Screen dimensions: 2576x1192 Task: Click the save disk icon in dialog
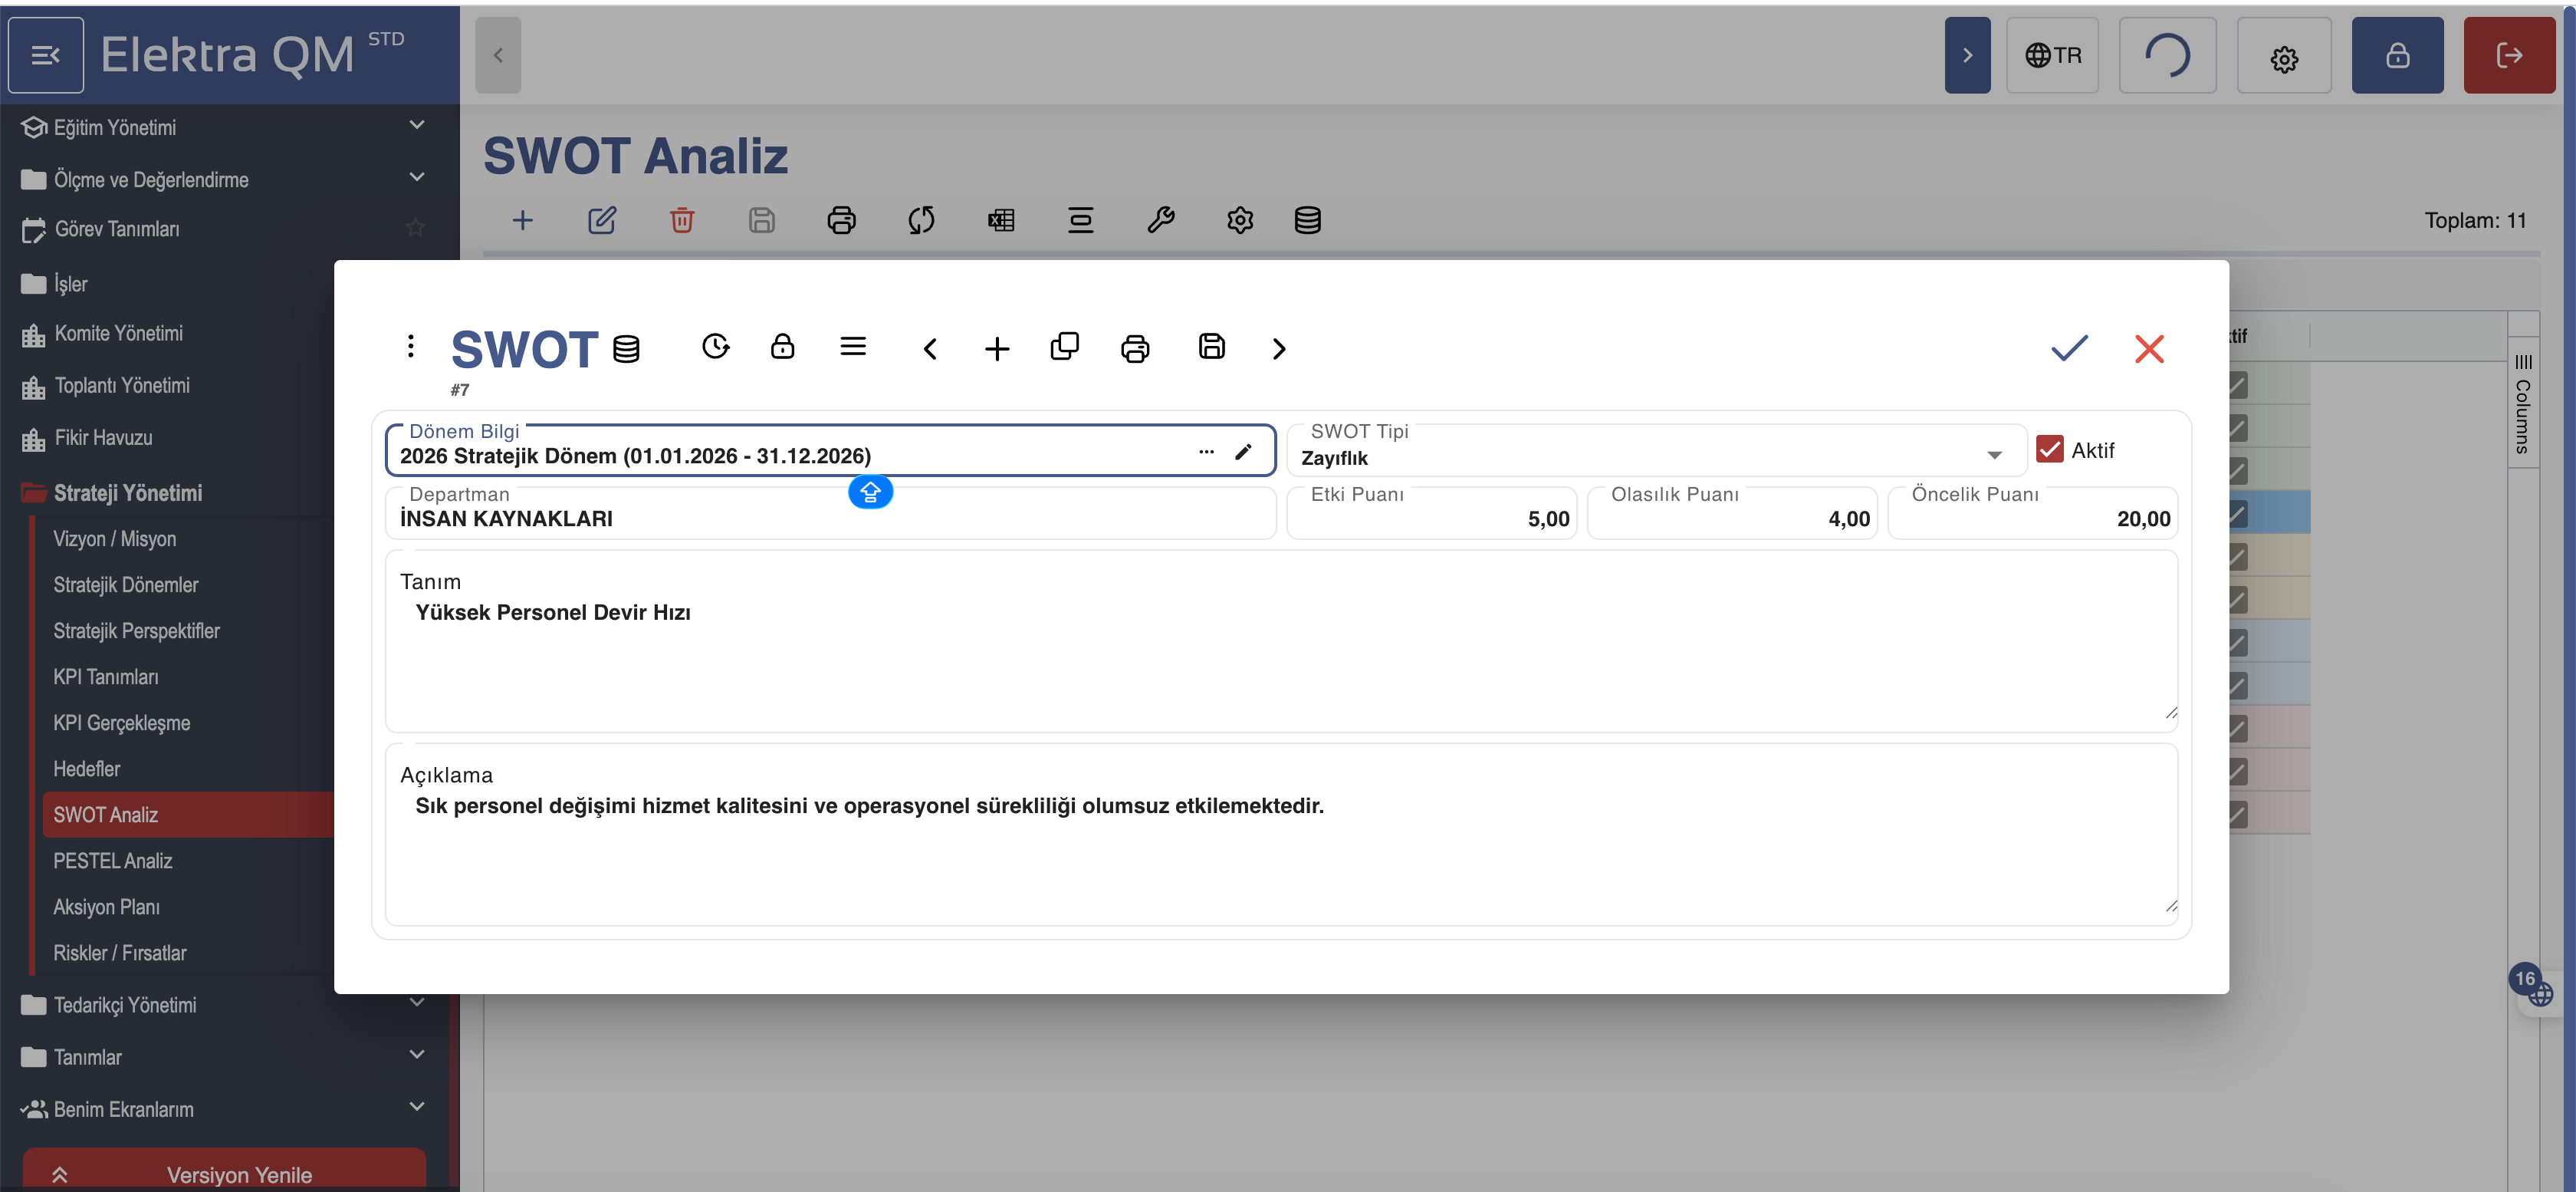coord(1211,347)
